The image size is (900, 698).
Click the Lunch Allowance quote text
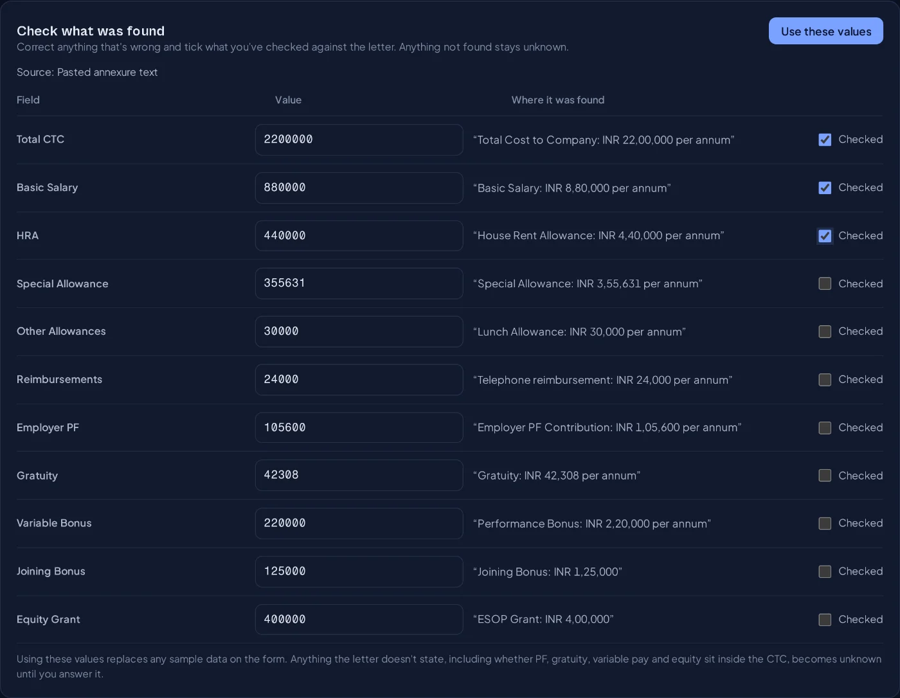pyautogui.click(x=579, y=332)
